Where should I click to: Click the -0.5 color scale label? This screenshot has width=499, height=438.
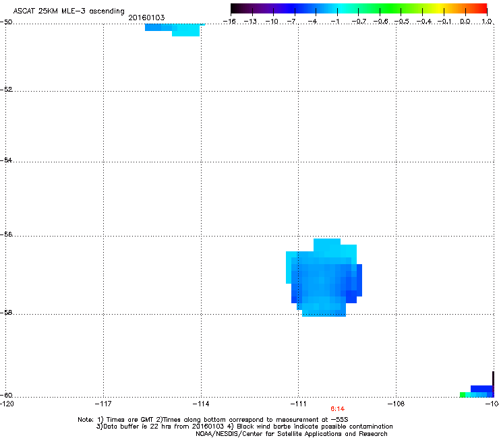coord(402,22)
